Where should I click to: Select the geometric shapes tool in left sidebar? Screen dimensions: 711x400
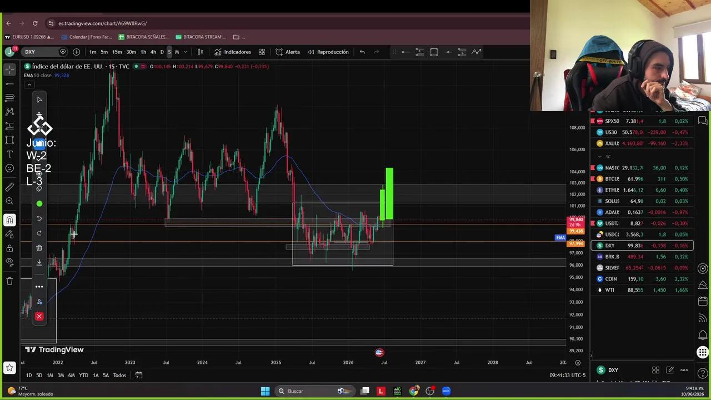click(x=9, y=140)
